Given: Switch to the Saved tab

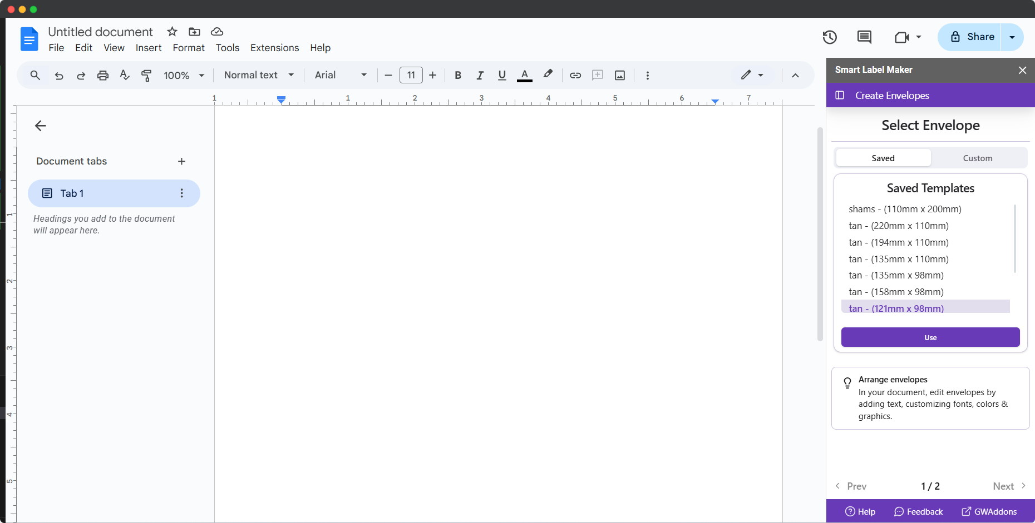Looking at the screenshot, I should (x=883, y=158).
